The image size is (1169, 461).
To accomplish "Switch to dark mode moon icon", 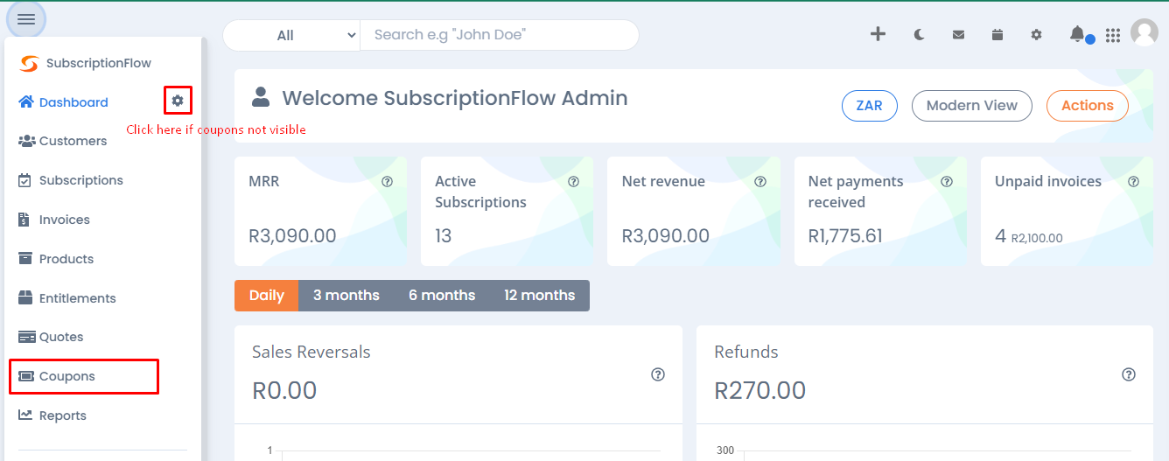I will [920, 35].
